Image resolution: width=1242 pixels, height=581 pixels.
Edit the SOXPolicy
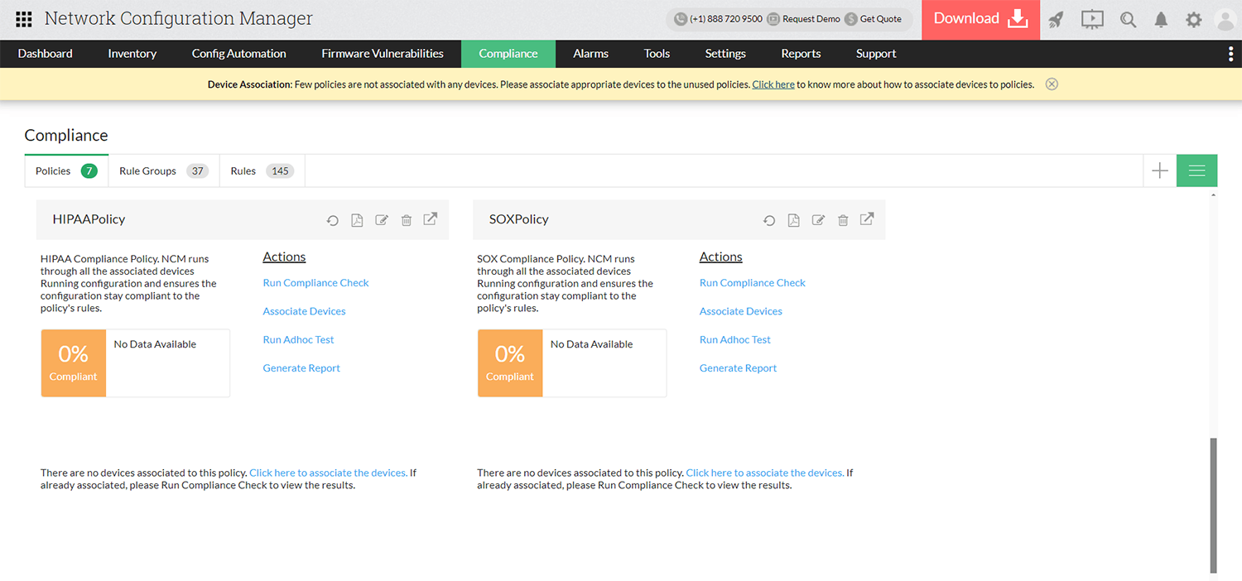point(818,220)
